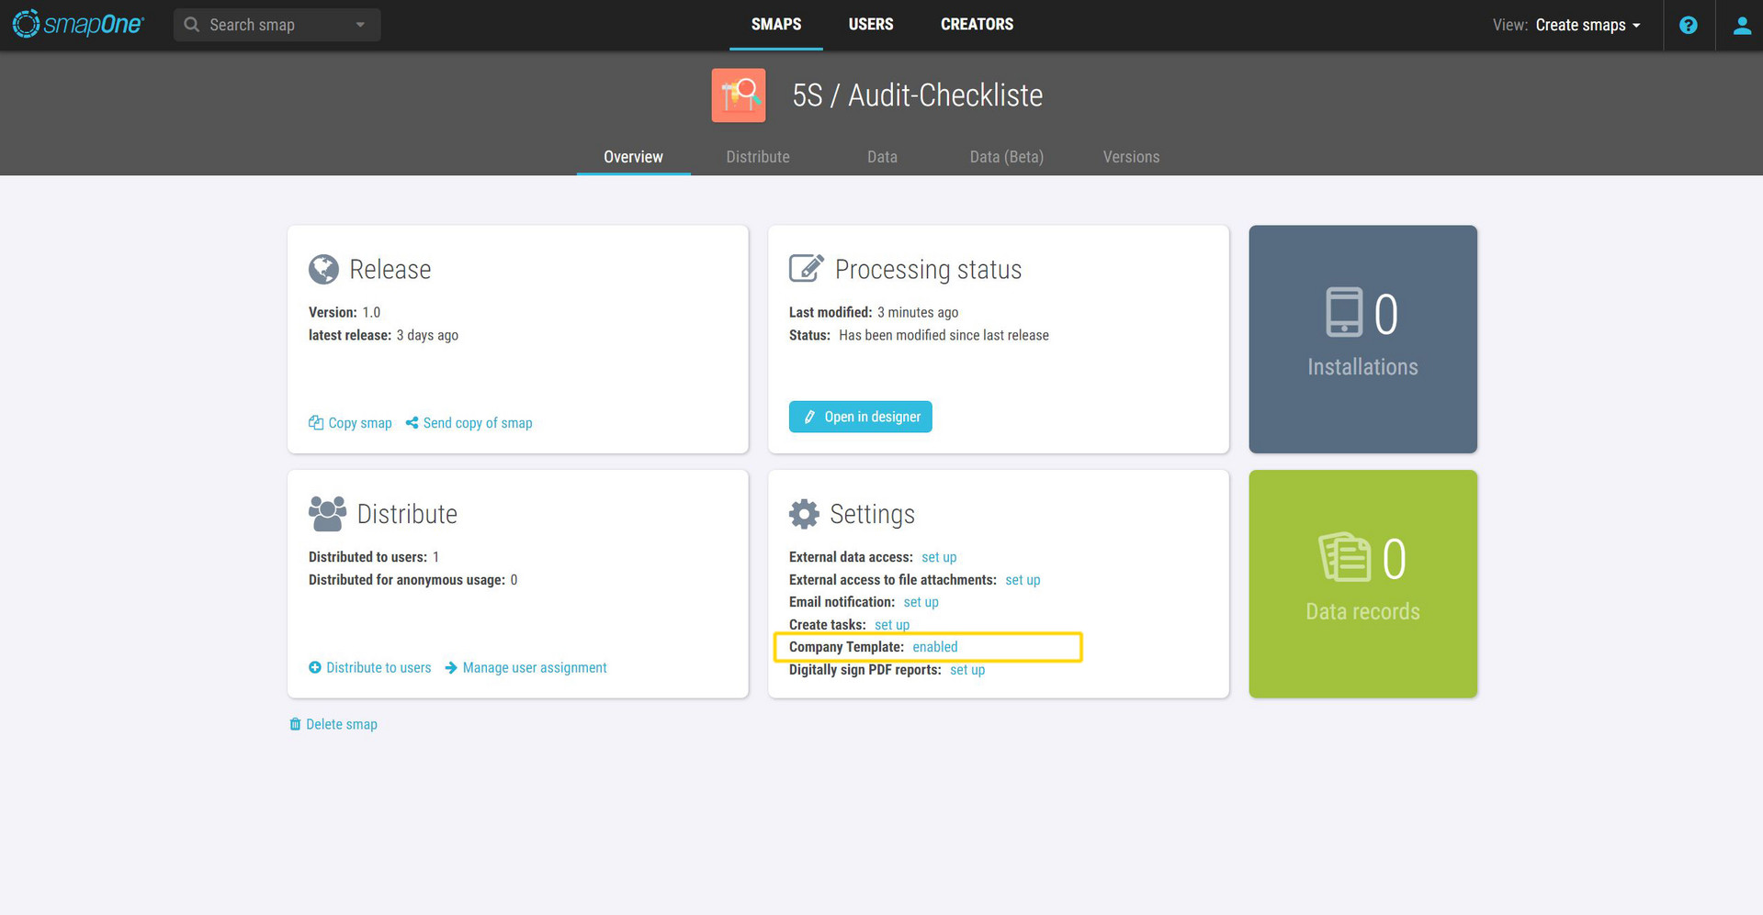Click the Distribute to users link
1763x915 pixels.
pos(379,667)
